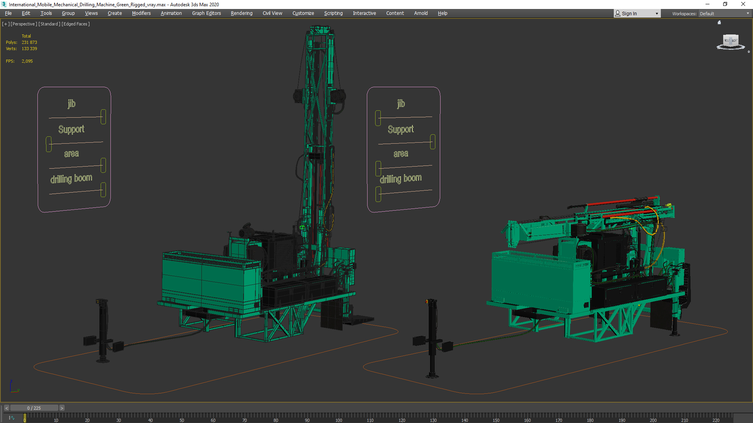
Task: Click the [+] viewport general menu
Action: click(6, 24)
